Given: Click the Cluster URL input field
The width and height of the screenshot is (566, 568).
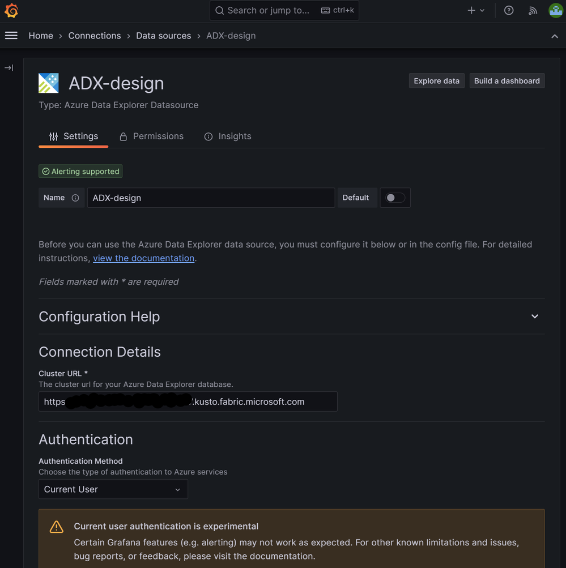Looking at the screenshot, I should tap(188, 402).
